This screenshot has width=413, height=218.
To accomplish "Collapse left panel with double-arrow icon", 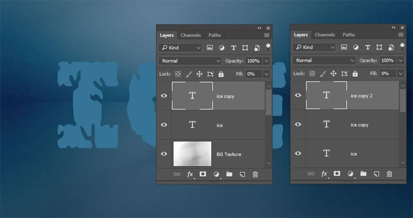I will click(260, 28).
